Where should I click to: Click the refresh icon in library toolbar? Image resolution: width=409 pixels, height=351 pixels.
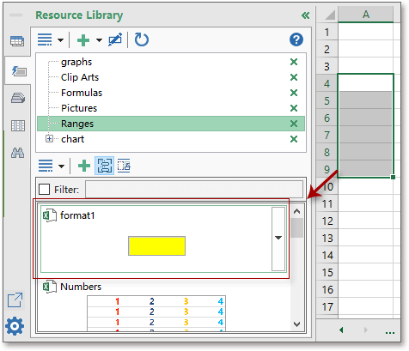tap(142, 39)
